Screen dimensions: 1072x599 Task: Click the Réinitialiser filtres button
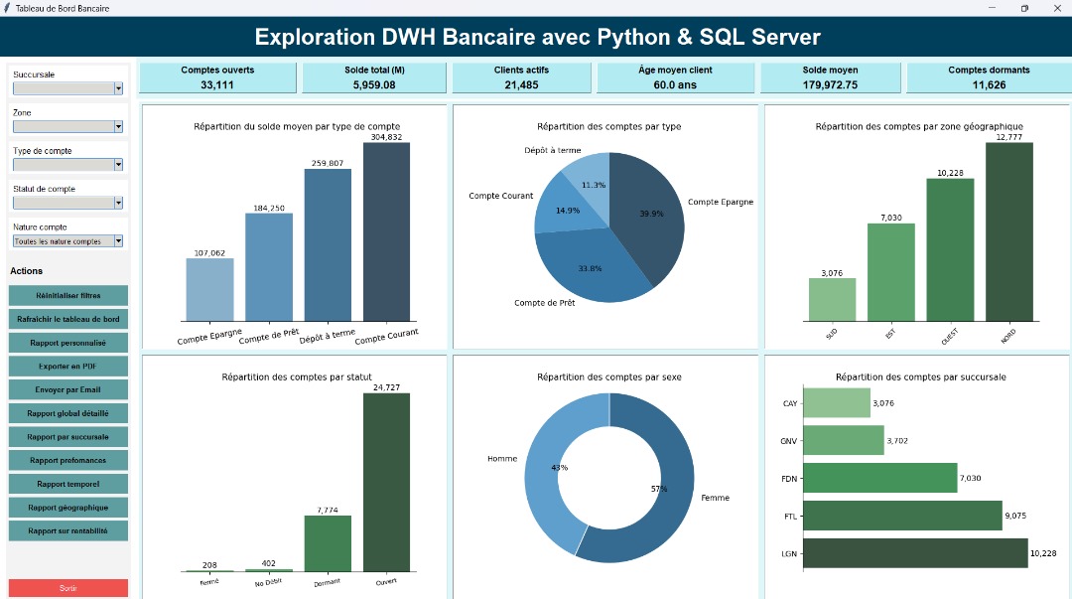pos(68,295)
